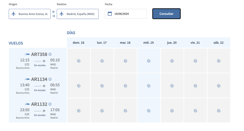Click the AR1132 check for mar. 18
This screenshot has height=131, width=244.
coord(125,110)
